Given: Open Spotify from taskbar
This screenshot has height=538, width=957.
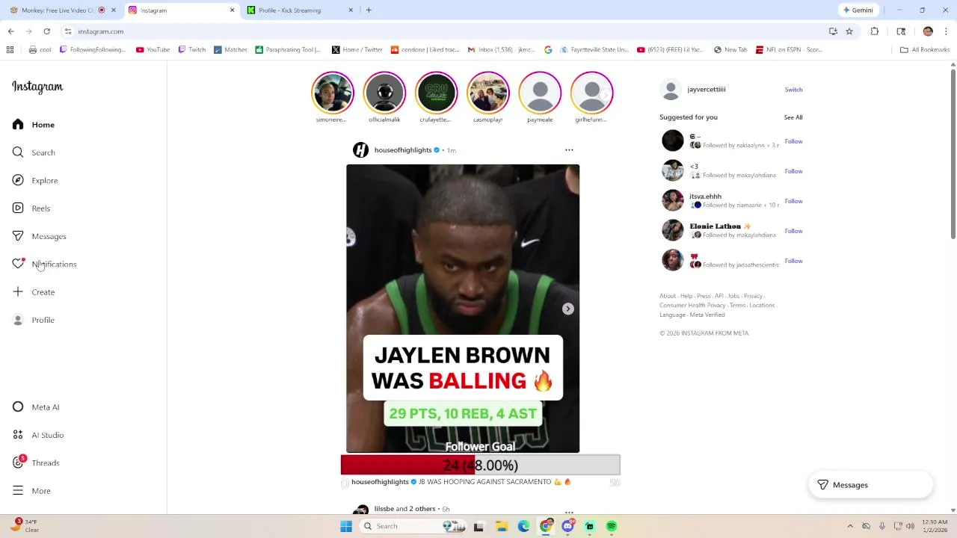Looking at the screenshot, I should [x=612, y=526].
